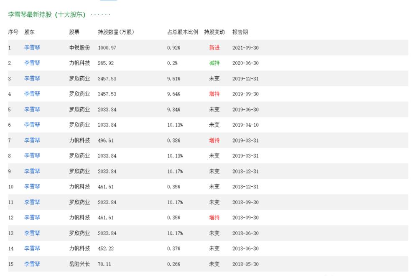Select the 中锐股份 stock cell

79,48
